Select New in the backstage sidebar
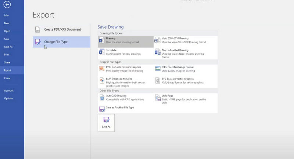Viewport: 294px width, 159px height. (x=7, y=23)
